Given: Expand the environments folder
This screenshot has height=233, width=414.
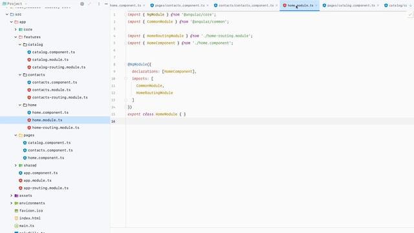Looking at the screenshot, I should (12, 203).
